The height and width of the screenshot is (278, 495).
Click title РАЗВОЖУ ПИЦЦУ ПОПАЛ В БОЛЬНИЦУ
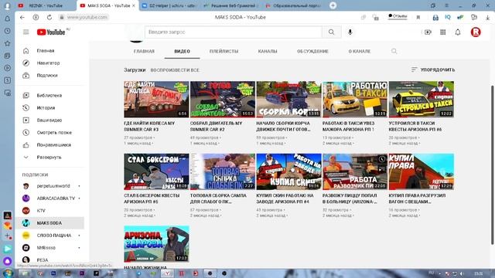pos(350,198)
